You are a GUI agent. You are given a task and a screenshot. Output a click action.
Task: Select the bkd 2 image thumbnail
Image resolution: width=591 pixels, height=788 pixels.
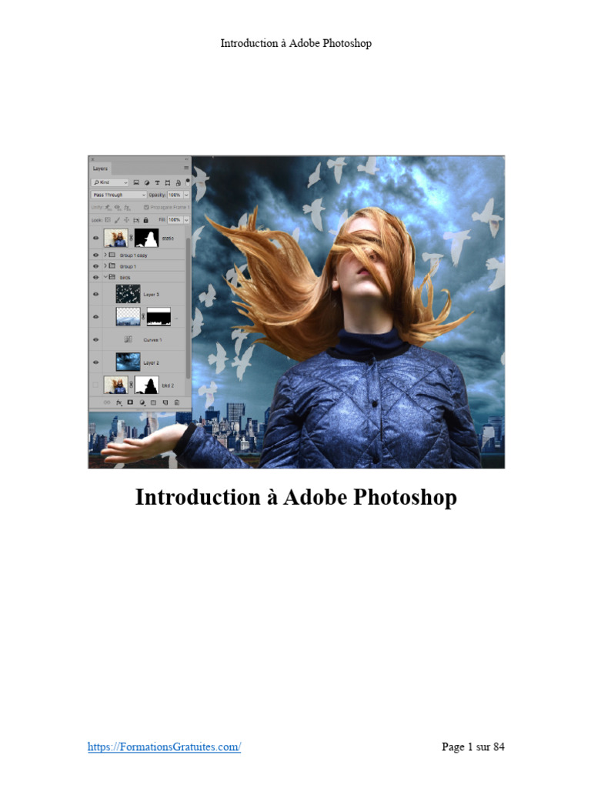116,386
